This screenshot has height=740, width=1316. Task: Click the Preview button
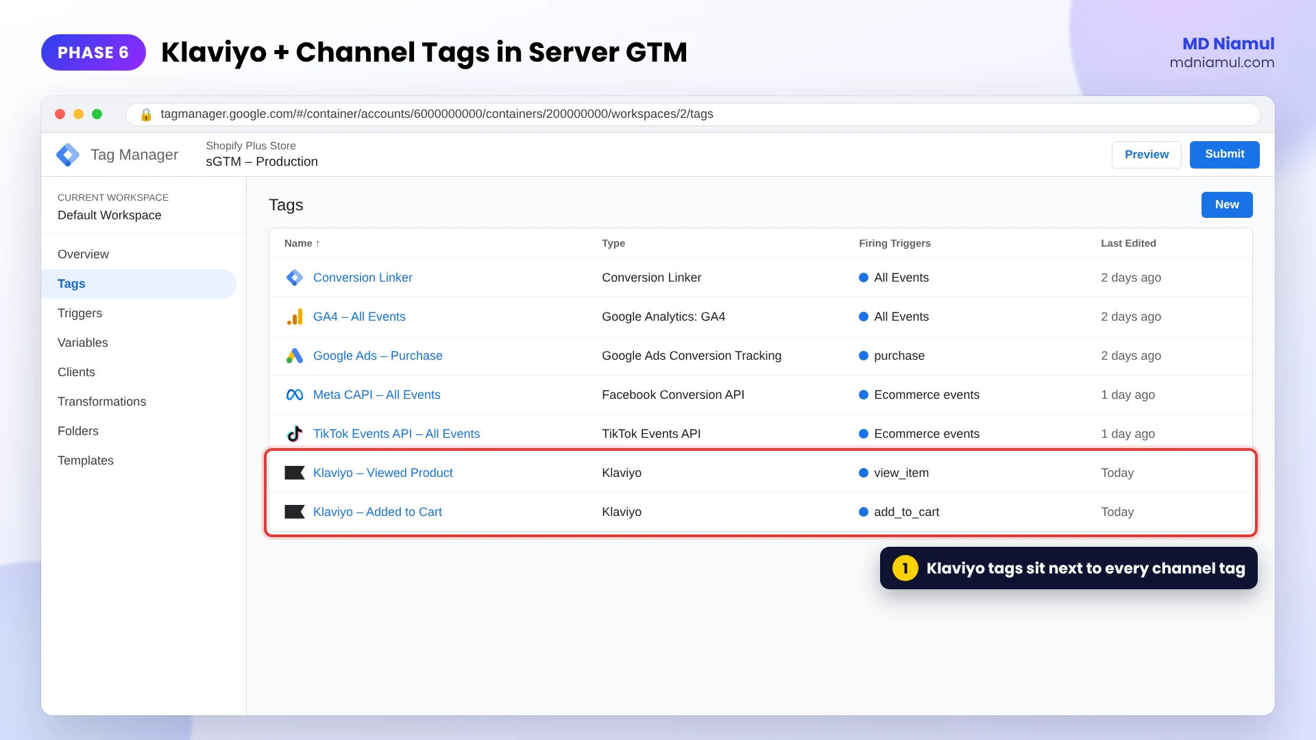pyautogui.click(x=1147, y=155)
